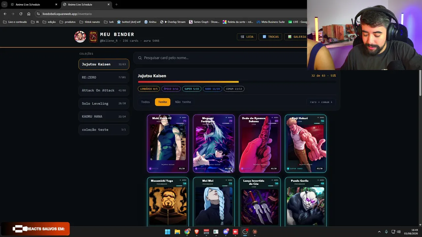Open the browser home page
Viewport: 422px width, 237px height.
[x=29, y=14]
